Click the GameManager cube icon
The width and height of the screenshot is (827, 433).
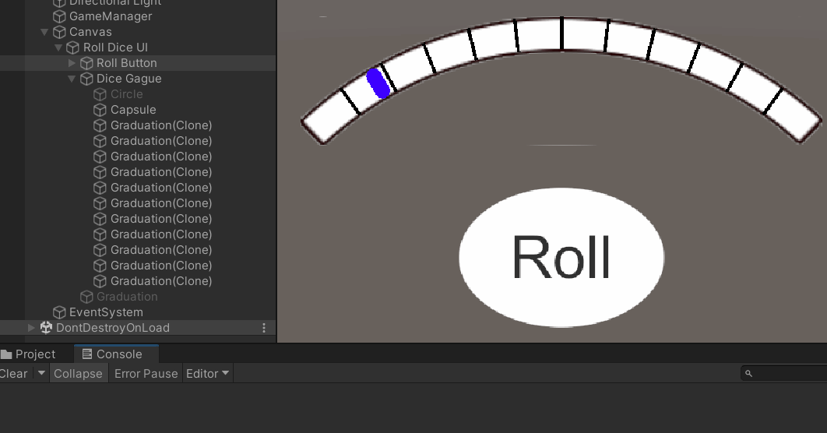click(60, 16)
